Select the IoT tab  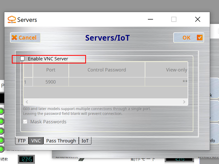point(85,141)
